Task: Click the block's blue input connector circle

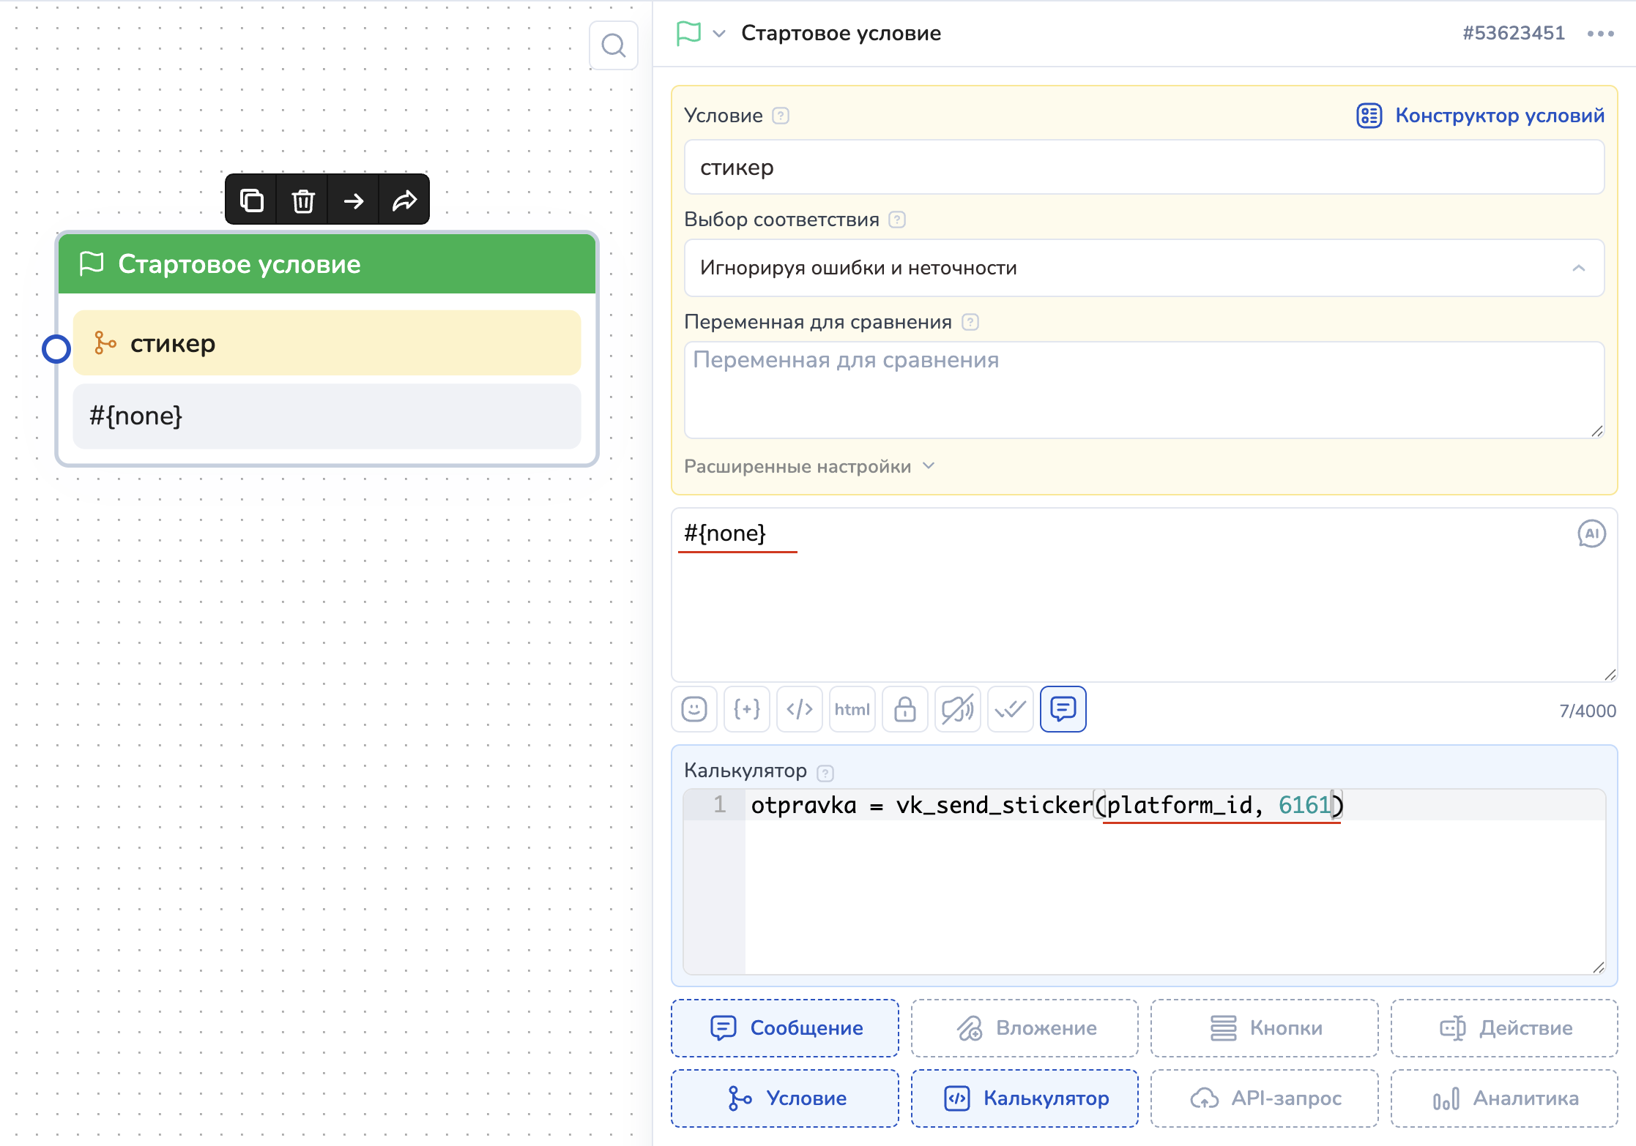Action: click(56, 349)
